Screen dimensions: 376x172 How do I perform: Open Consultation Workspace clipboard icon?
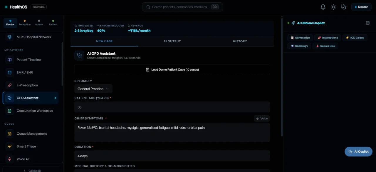tap(10, 111)
